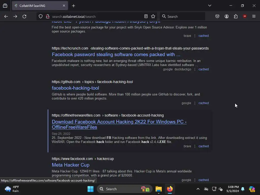Expand more options dots on github result
The image size is (260, 195).
coord(195,103)
